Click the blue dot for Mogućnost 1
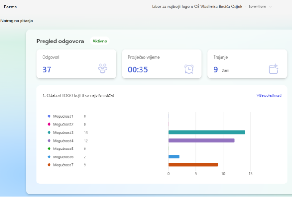The height and width of the screenshot is (197, 292). click(x=49, y=116)
